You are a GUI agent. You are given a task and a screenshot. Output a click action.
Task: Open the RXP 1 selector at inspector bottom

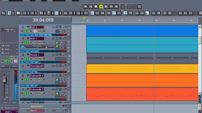click(x=9, y=112)
